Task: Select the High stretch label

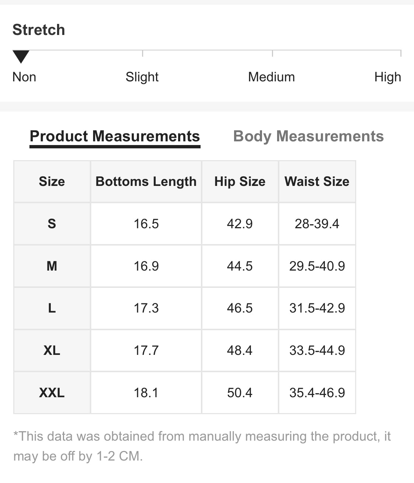Action: [x=388, y=77]
